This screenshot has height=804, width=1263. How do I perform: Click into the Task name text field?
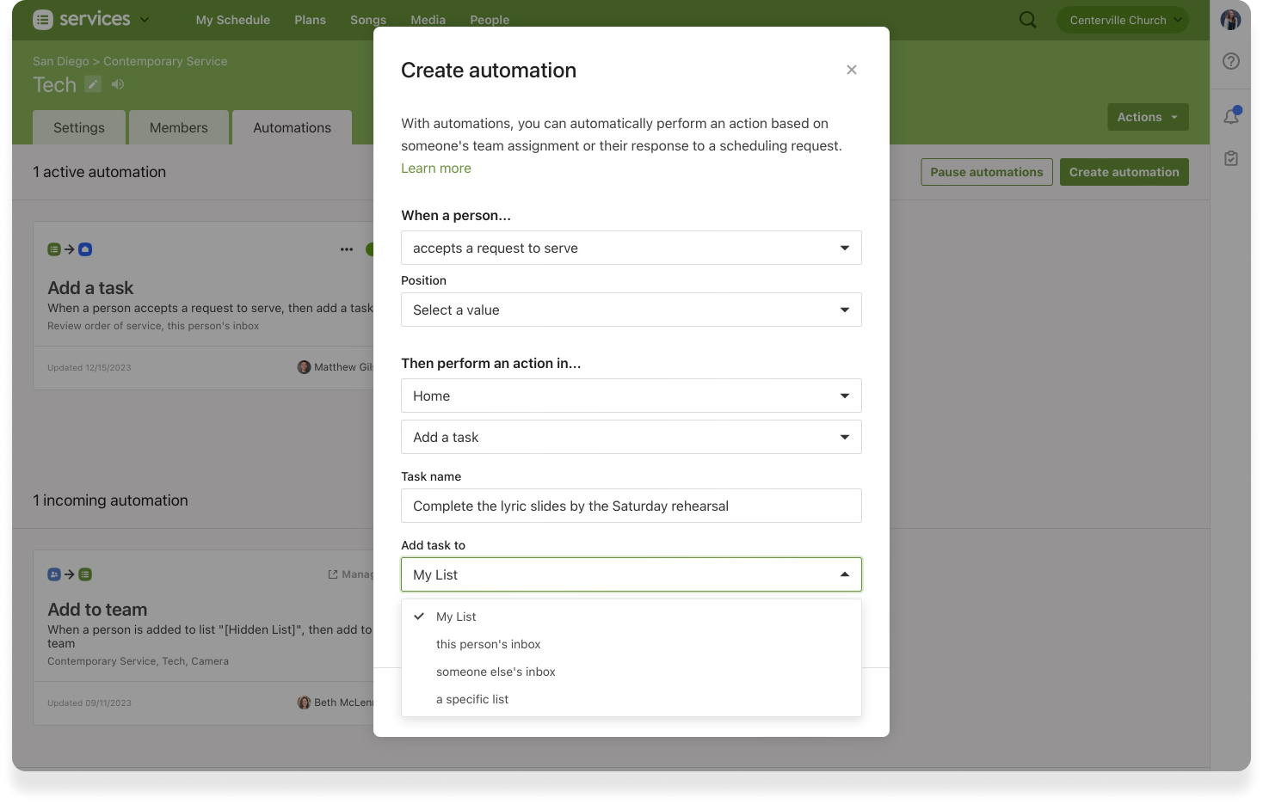[631, 506]
